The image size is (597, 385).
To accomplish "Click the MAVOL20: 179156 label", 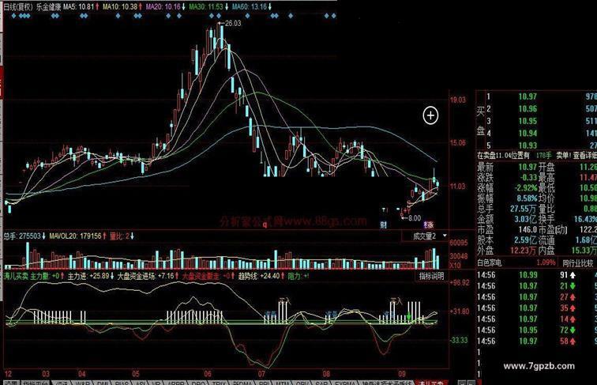I will (x=75, y=236).
